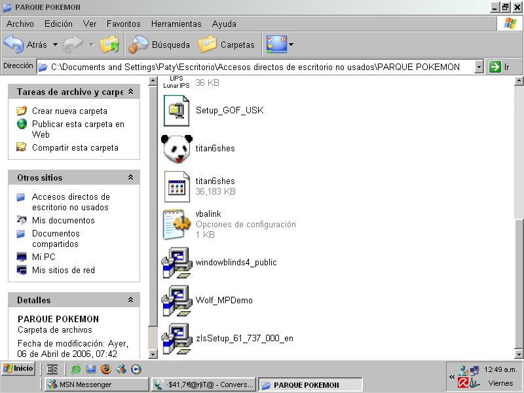
Task: Collapse the Detalles panel
Action: coord(130,300)
